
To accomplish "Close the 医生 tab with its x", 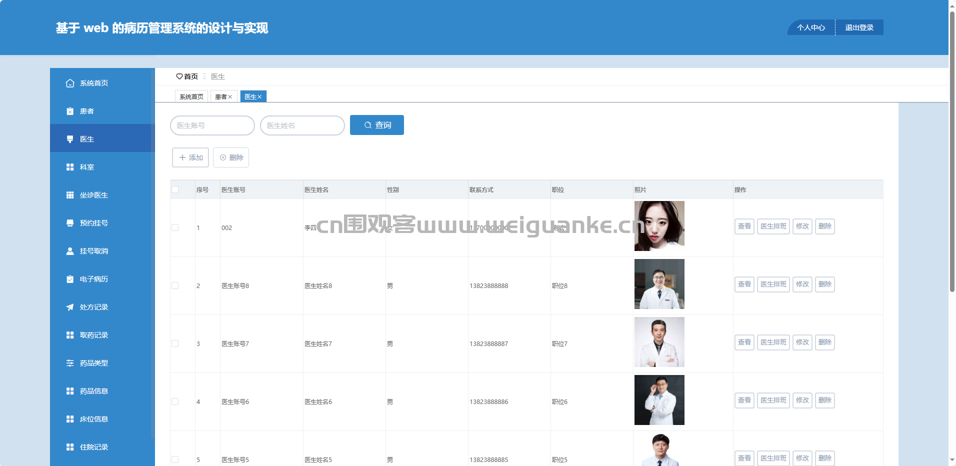I will point(259,97).
